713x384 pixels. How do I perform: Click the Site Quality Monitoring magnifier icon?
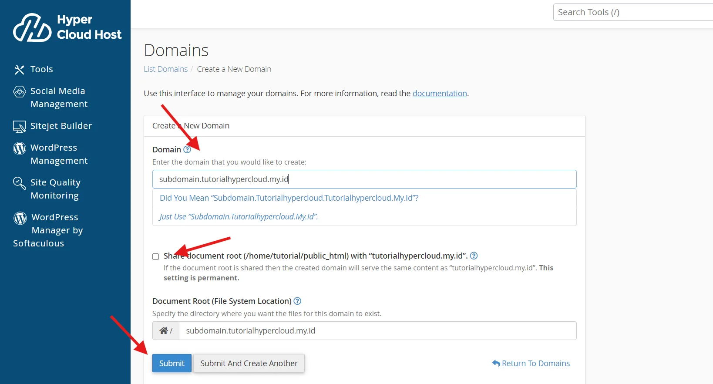[20, 183]
